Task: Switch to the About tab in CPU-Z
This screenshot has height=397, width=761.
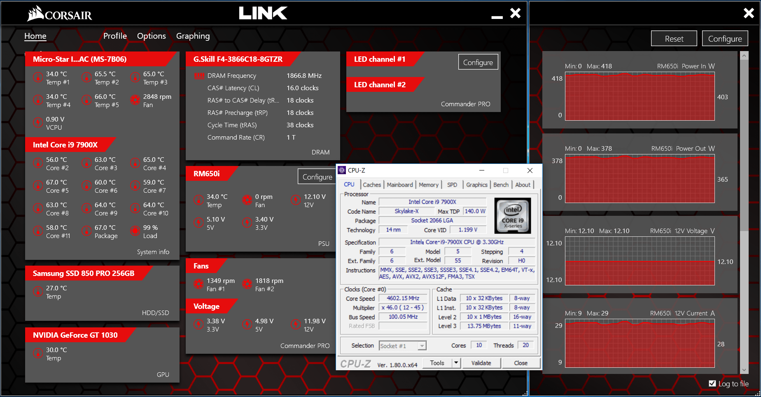Action: click(x=523, y=185)
